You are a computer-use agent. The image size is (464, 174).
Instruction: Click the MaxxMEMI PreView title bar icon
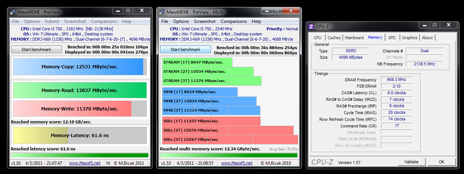pos(13,12)
